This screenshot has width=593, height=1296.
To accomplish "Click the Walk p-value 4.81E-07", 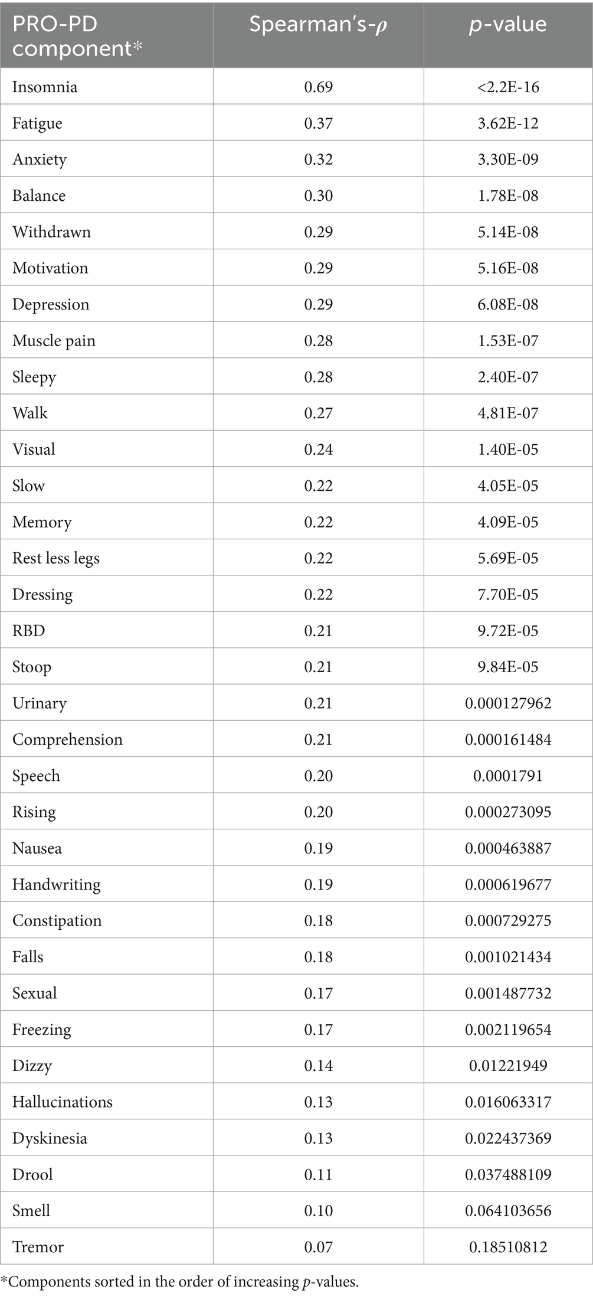I will click(x=508, y=413).
